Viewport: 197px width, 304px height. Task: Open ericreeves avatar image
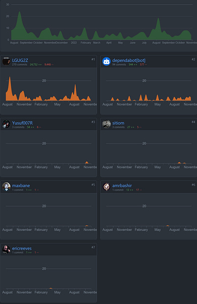click(6, 249)
